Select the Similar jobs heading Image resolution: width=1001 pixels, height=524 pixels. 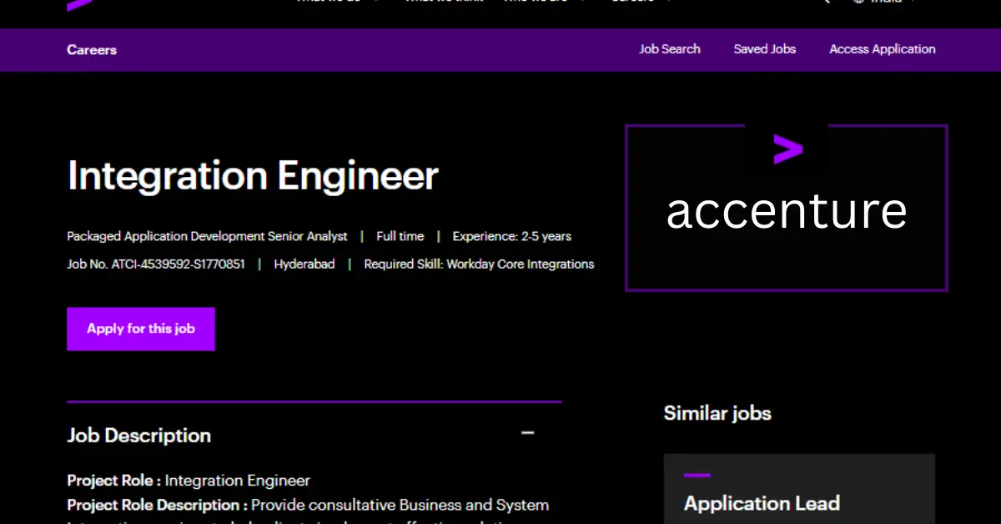point(717,413)
